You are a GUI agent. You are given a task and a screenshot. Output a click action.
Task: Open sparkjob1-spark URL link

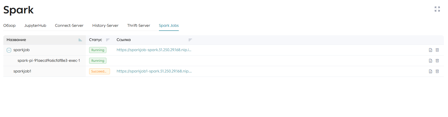coord(154,71)
